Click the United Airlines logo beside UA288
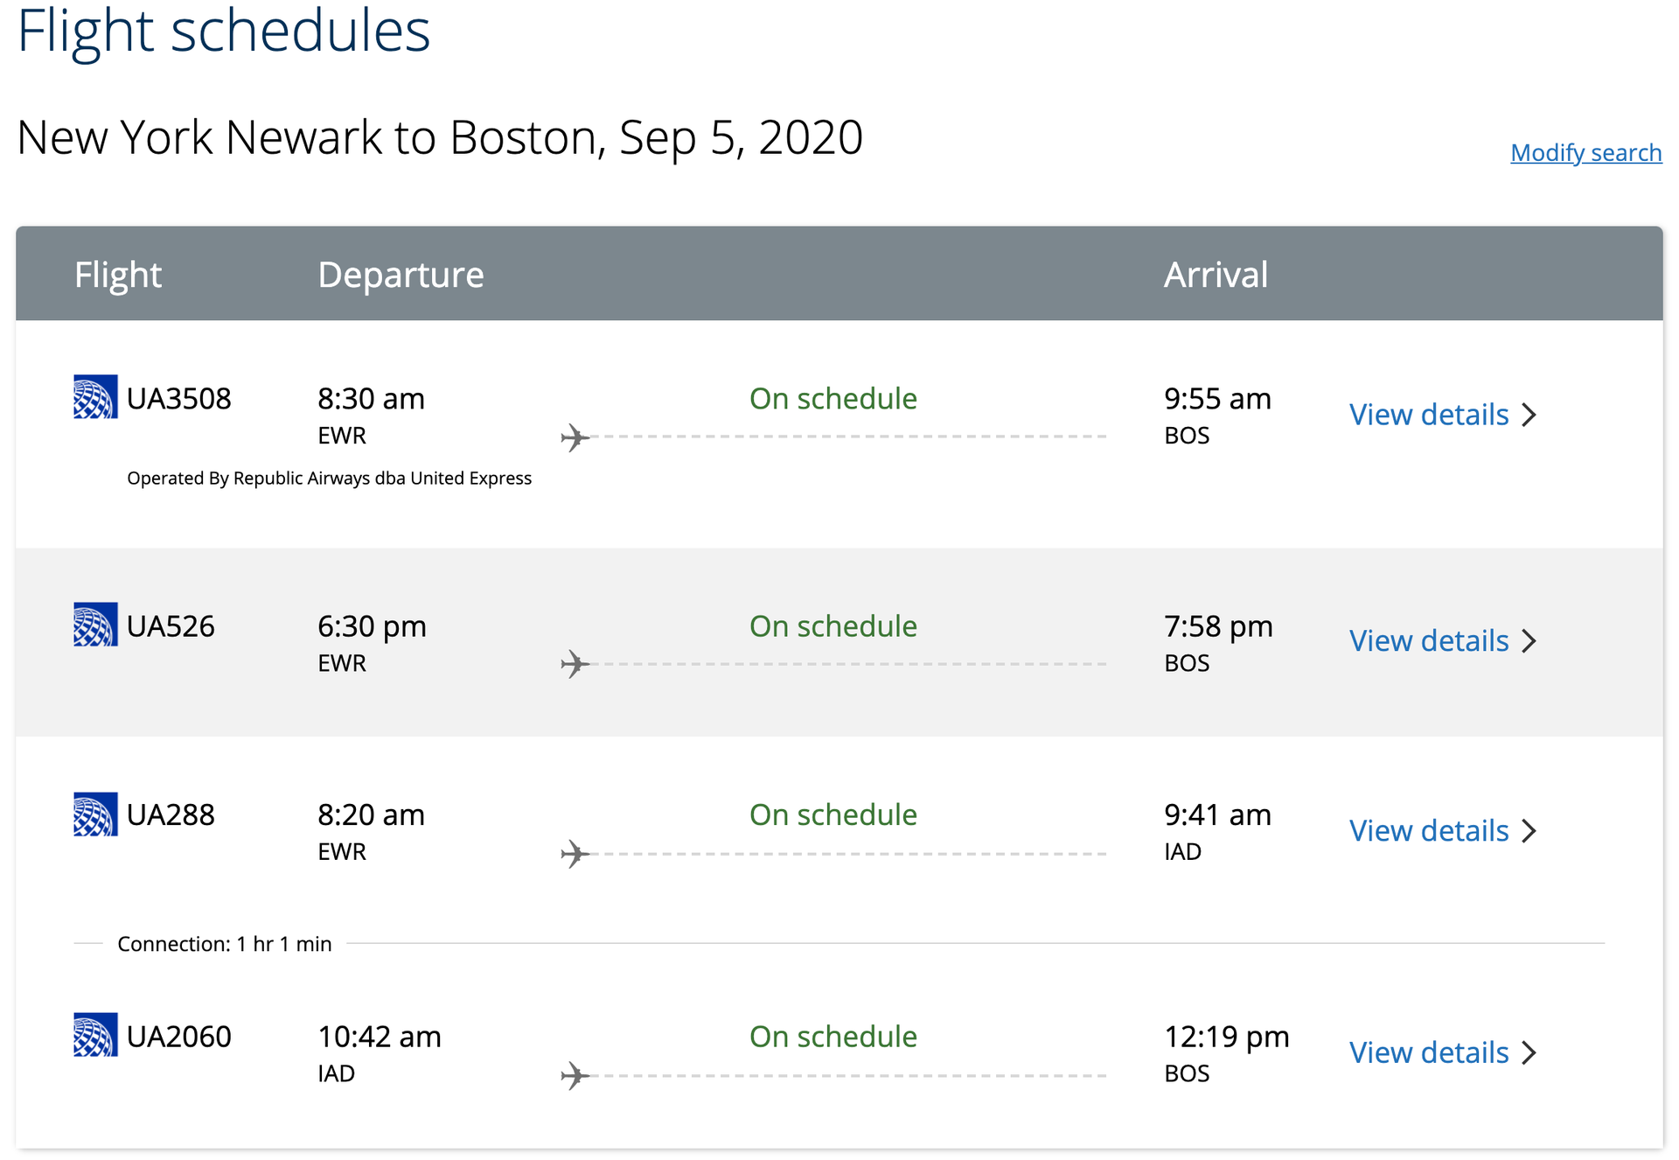Screen dimensions: 1679x1160 point(95,814)
